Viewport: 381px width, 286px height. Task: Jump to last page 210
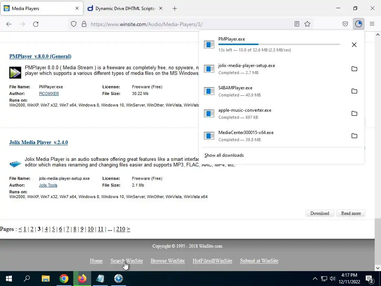(x=121, y=229)
